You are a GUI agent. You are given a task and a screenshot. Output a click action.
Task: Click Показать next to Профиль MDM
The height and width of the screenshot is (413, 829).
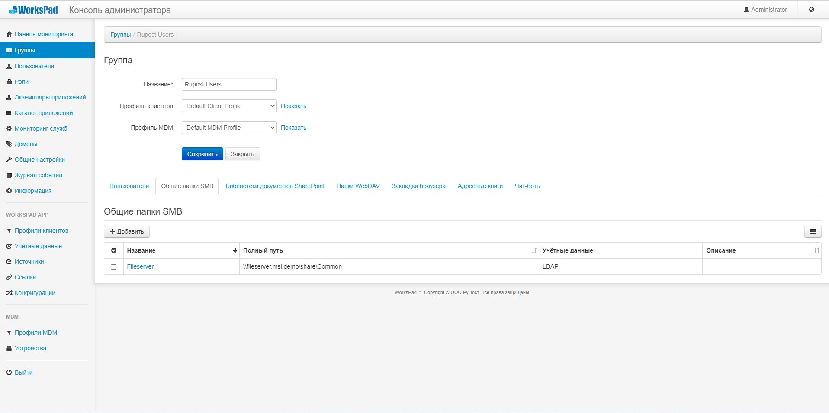pos(293,128)
